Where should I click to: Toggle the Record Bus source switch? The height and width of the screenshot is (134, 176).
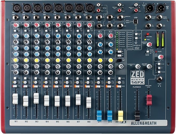pos(136,34)
